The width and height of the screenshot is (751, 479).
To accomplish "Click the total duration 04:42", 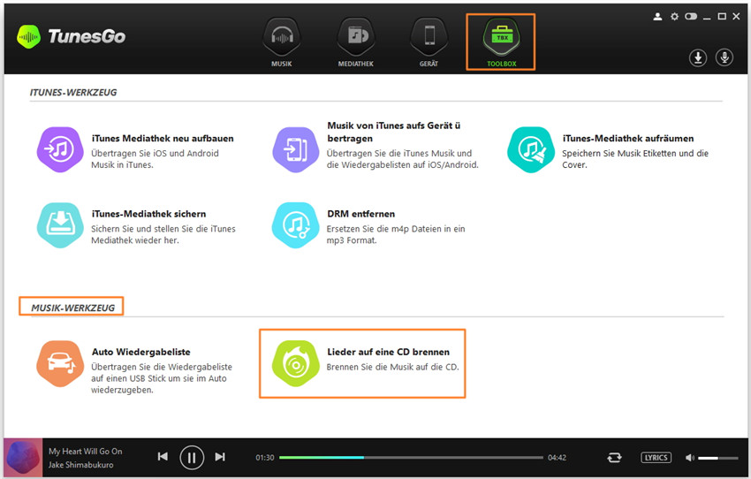I will 557,458.
